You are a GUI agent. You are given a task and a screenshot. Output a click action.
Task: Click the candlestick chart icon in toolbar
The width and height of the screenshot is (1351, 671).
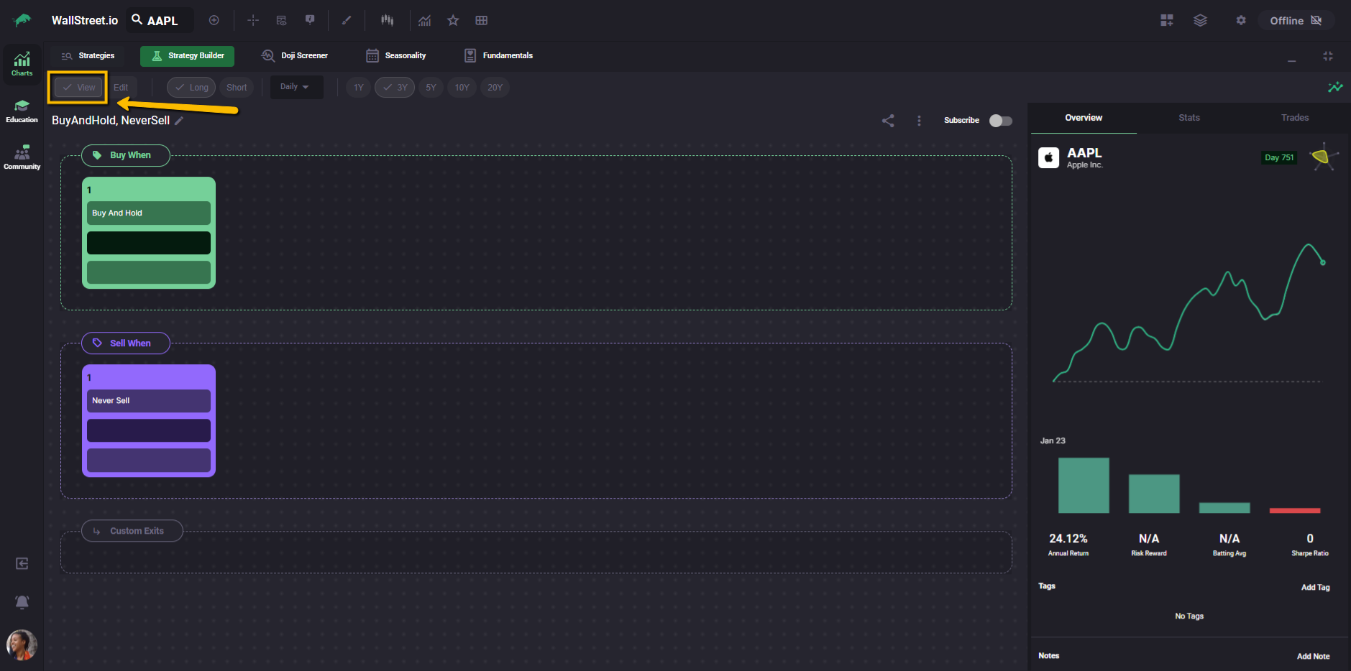point(388,20)
